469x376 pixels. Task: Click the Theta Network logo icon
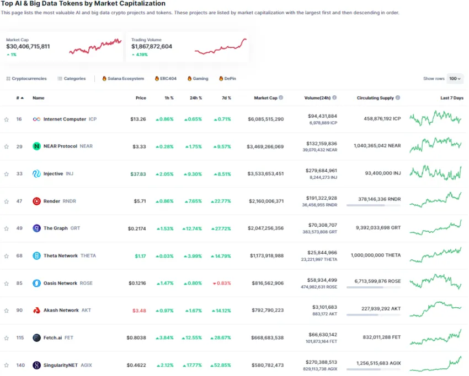coord(36,256)
